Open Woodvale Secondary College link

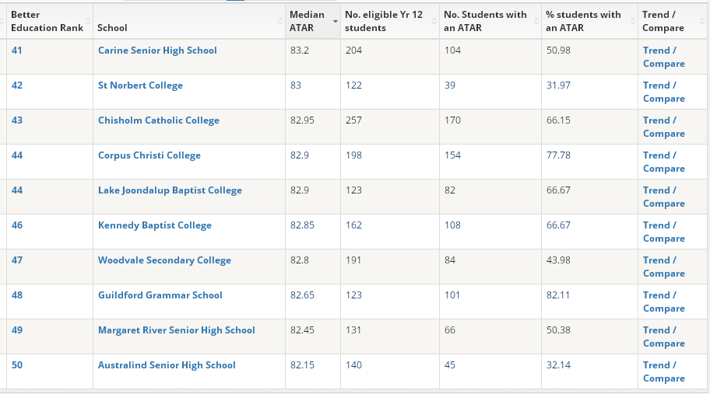164,260
